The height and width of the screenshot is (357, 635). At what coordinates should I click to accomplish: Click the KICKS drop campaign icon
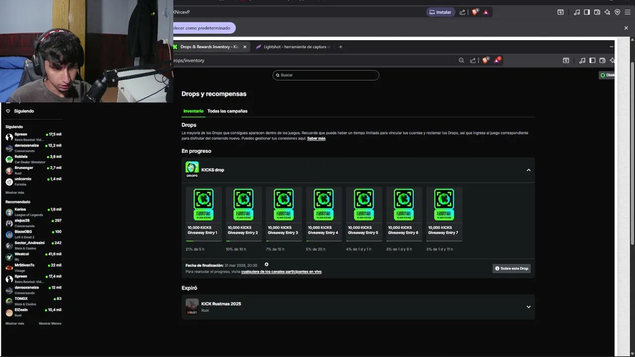click(192, 169)
